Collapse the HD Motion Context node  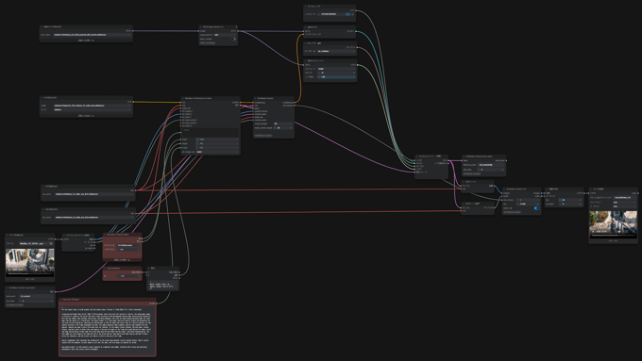pos(255,99)
